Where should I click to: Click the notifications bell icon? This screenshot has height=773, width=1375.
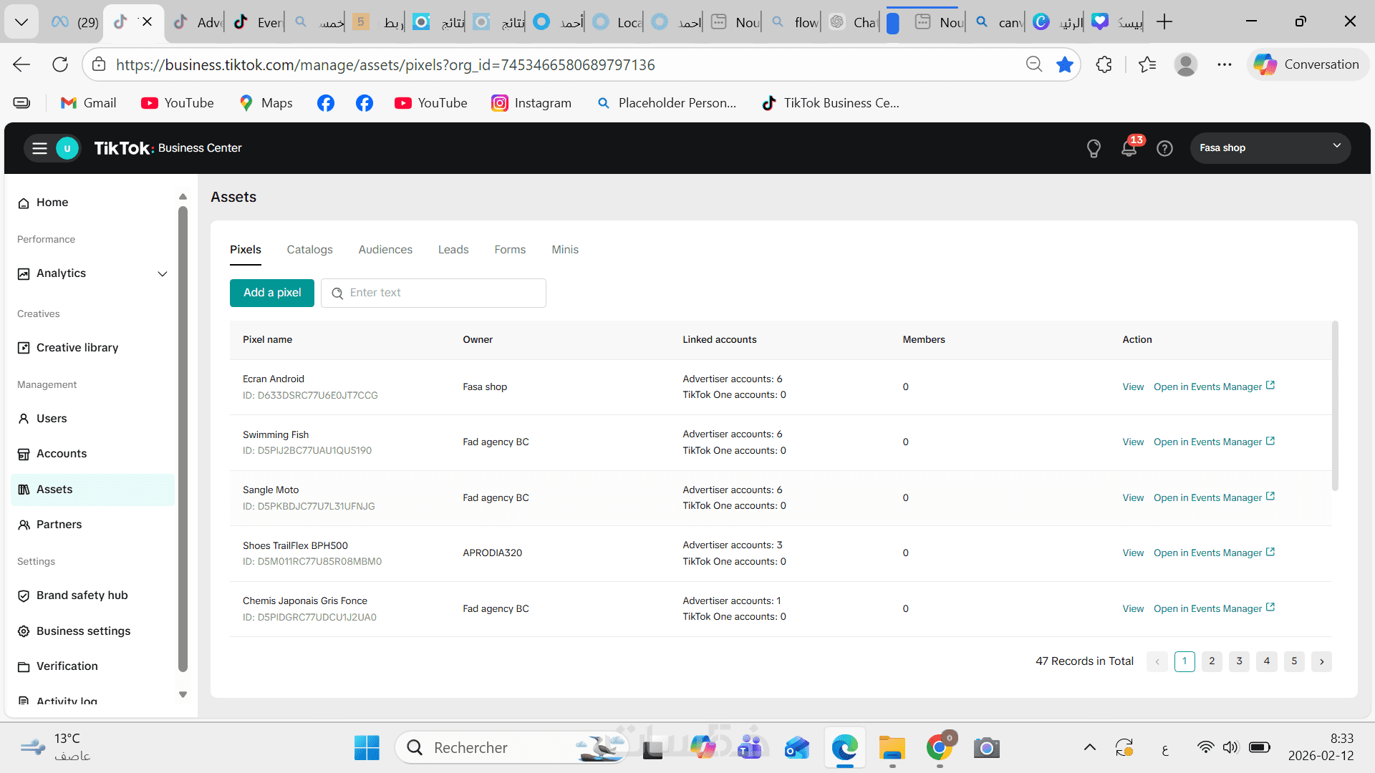tap(1129, 148)
